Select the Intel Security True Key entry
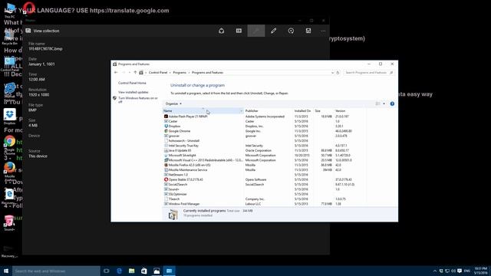Viewport: 491px width, 276px height. 265,146
